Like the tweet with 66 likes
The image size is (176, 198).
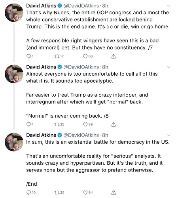tap(85, 56)
